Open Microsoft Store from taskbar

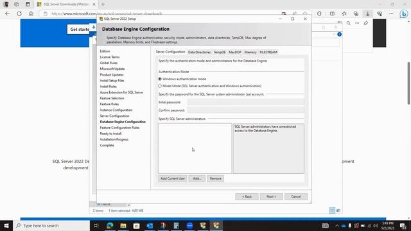[137, 225]
